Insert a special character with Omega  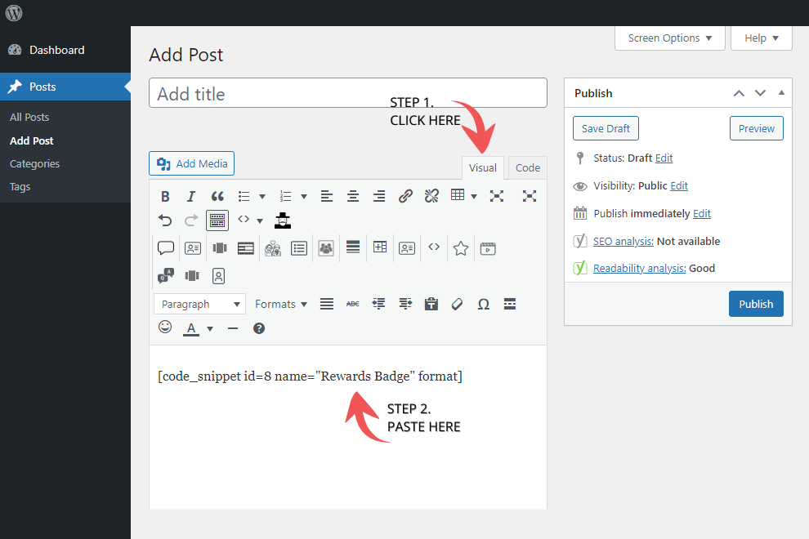(484, 305)
